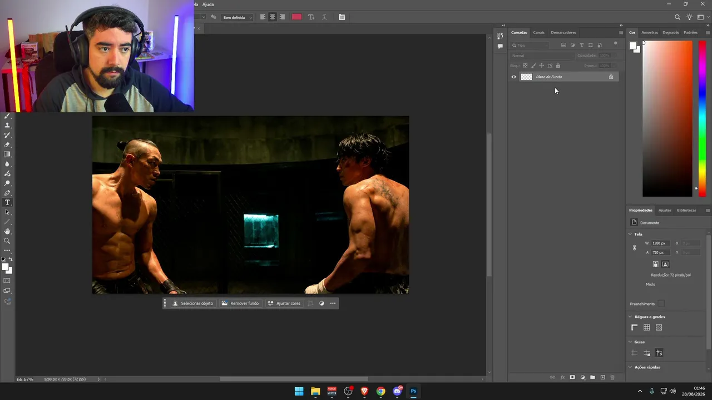Viewport: 712px width, 400px height.
Task: Hide the Plano de Fundo layer
Action: click(513, 77)
